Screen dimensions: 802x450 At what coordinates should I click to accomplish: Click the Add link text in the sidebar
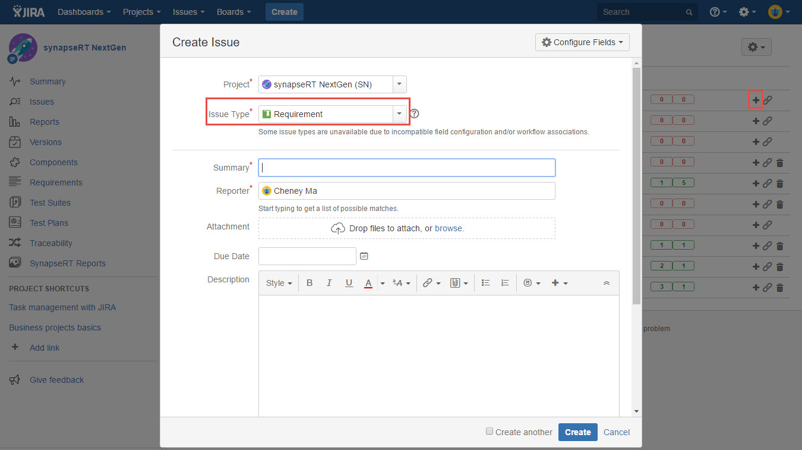click(x=45, y=348)
